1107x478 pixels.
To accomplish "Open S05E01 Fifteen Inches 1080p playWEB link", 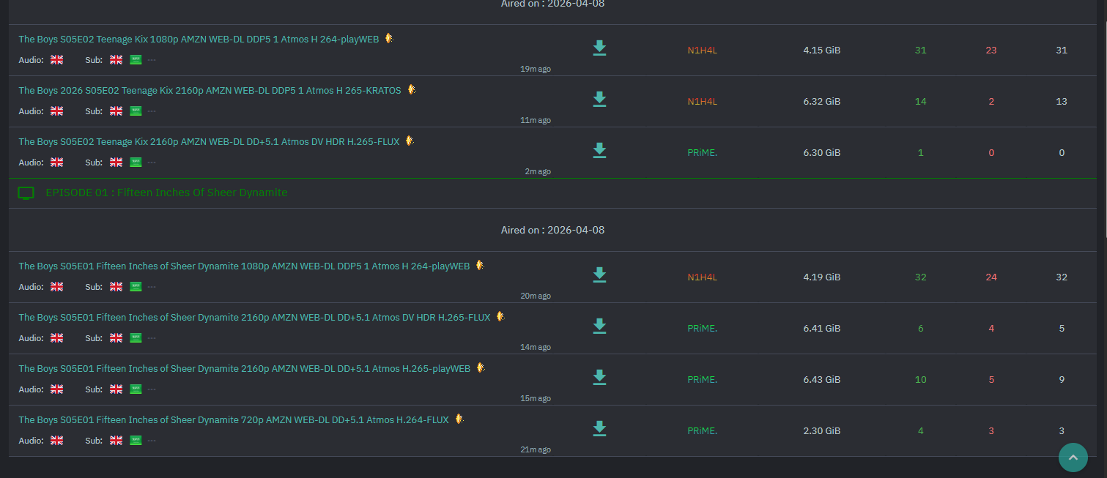I will point(244,266).
